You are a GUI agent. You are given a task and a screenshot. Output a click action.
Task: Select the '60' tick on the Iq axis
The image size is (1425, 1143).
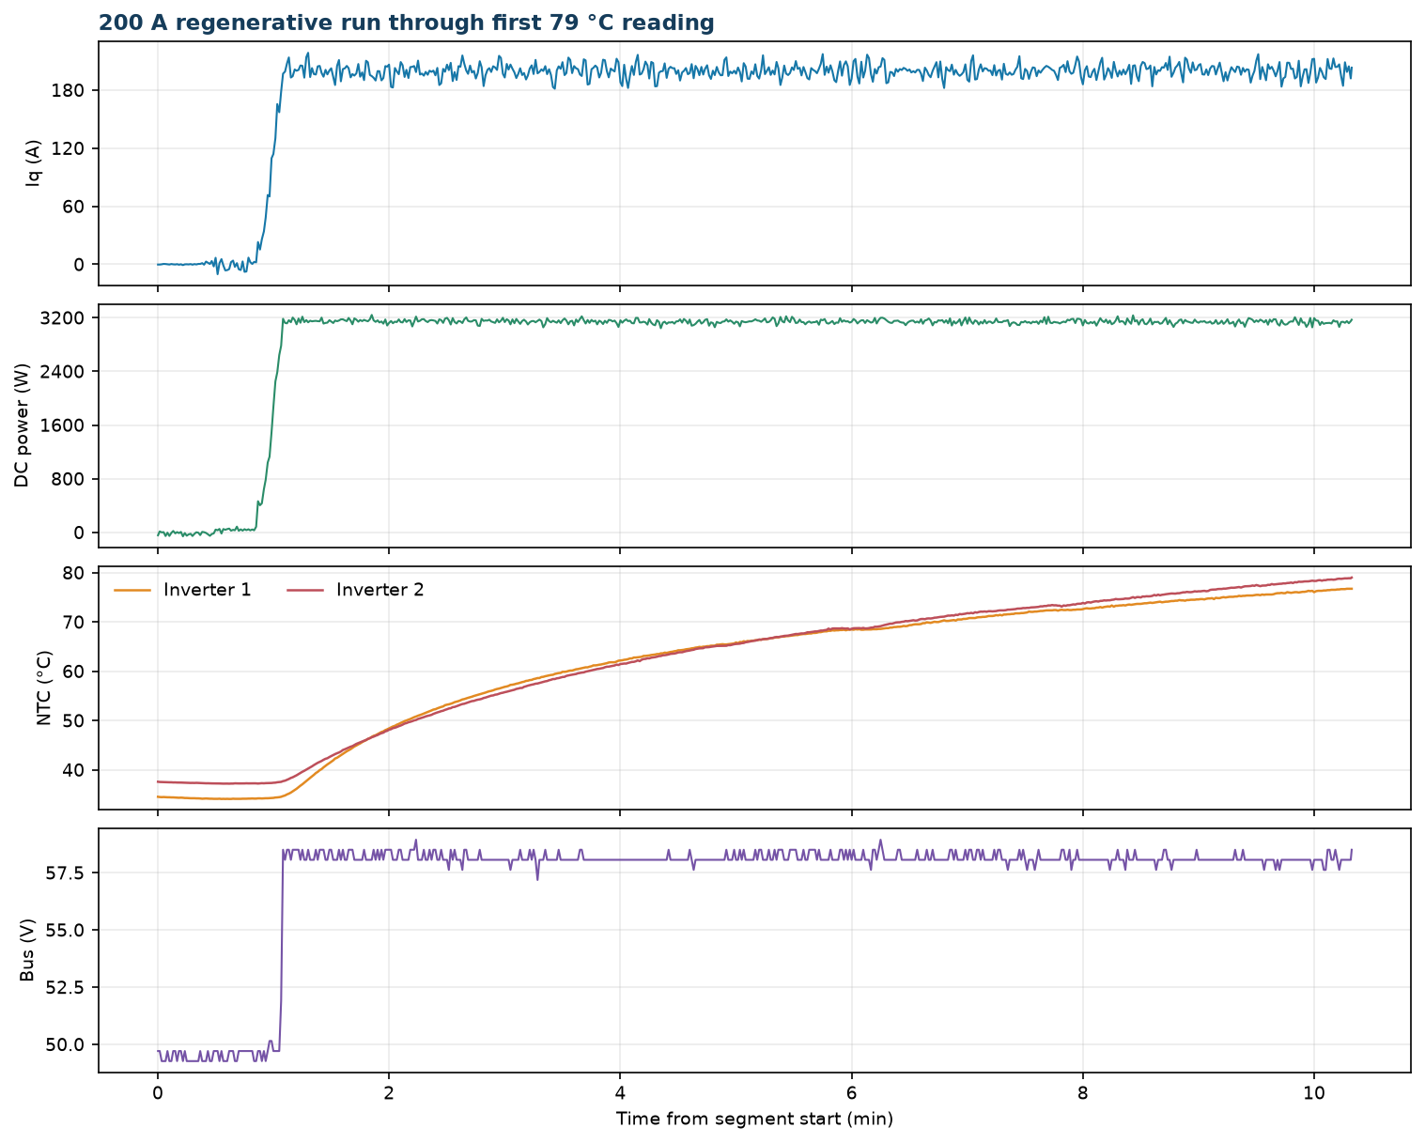pyautogui.click(x=76, y=207)
